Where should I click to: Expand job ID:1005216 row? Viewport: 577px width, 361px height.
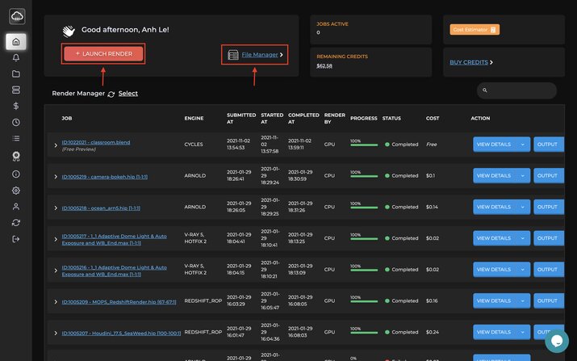(56, 271)
